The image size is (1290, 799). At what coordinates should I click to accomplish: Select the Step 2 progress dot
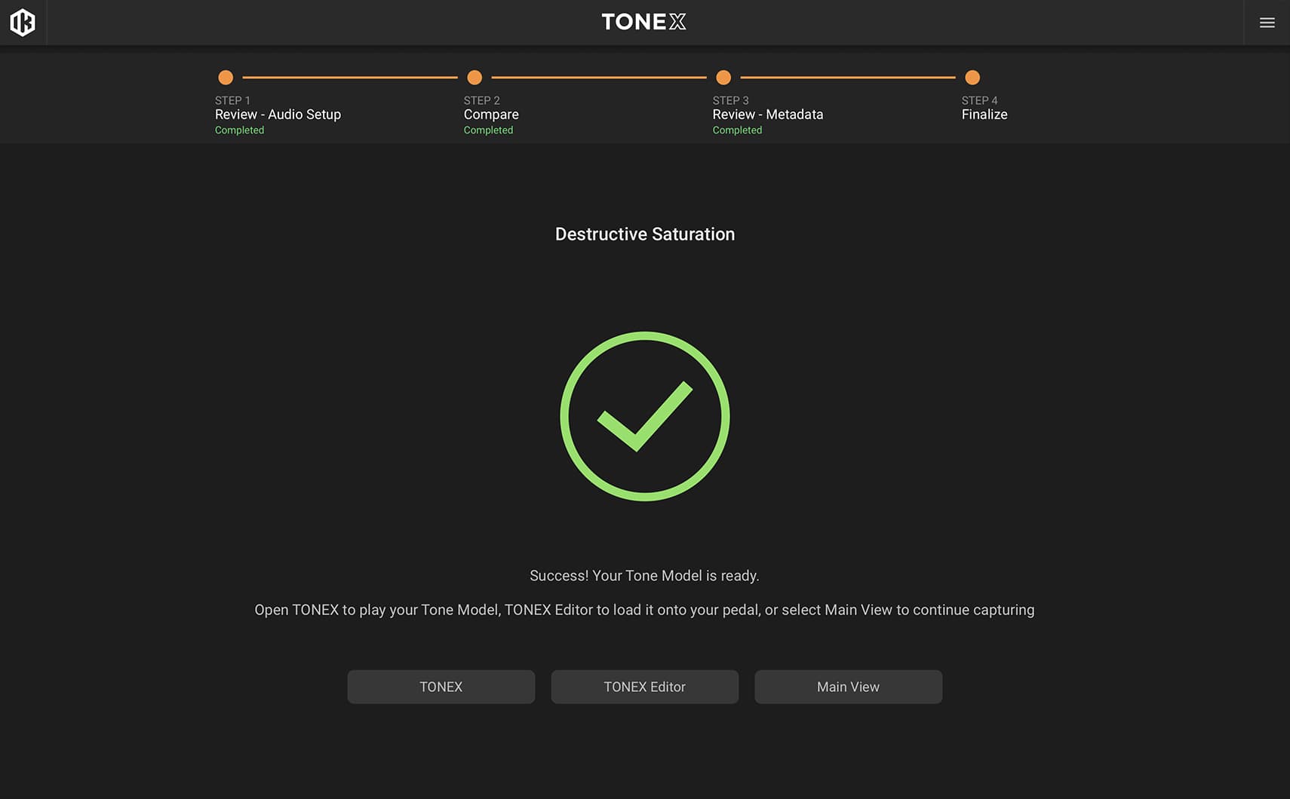475,78
